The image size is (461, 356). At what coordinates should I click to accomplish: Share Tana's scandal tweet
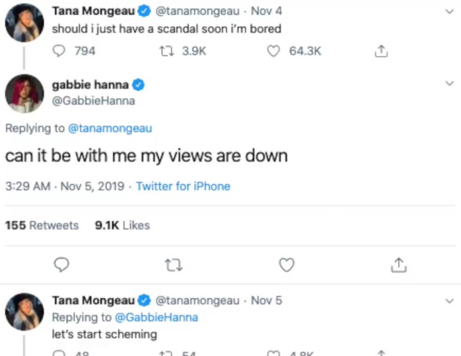pos(381,51)
